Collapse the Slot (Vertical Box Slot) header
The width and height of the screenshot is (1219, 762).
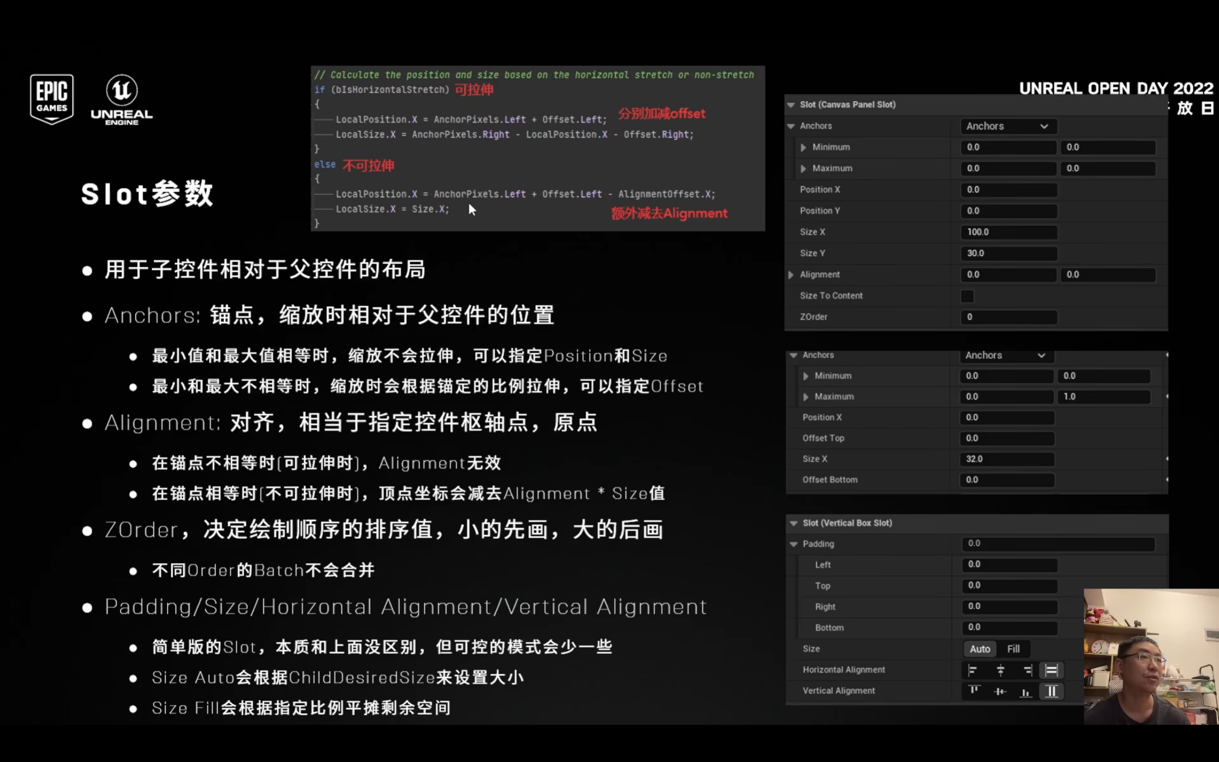point(794,523)
